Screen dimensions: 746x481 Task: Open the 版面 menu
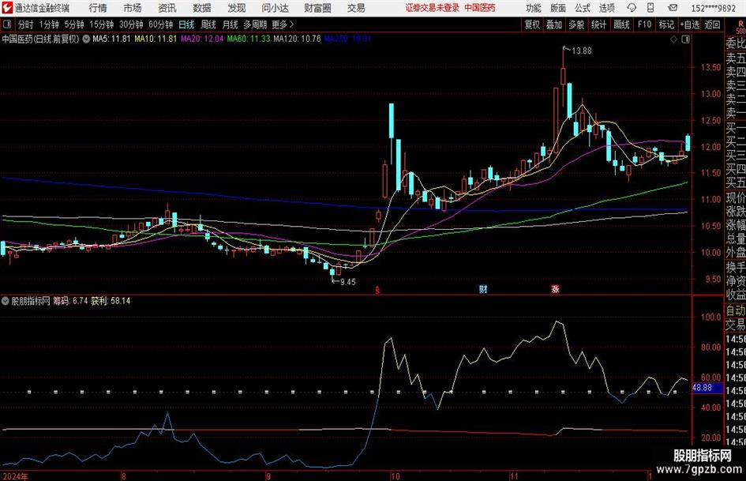click(558, 8)
